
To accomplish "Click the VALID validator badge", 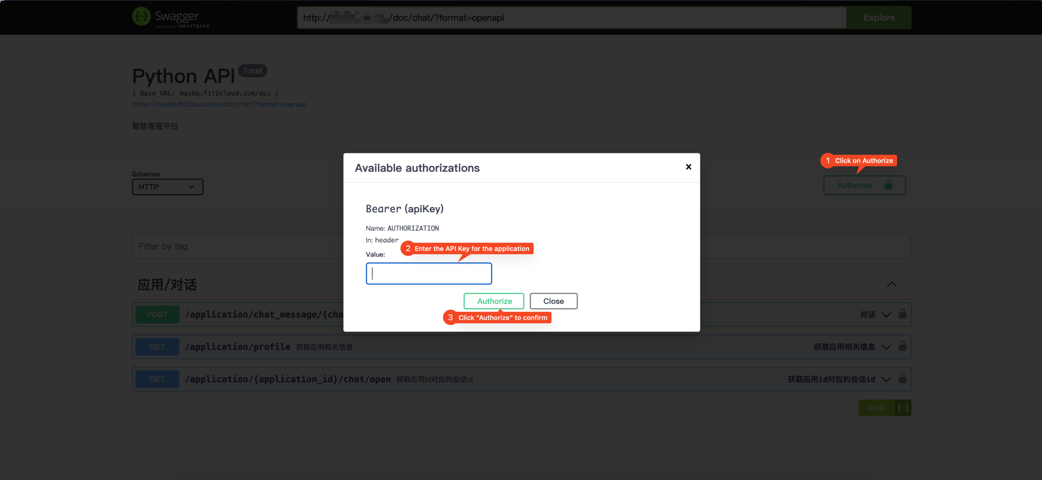I will [x=885, y=408].
